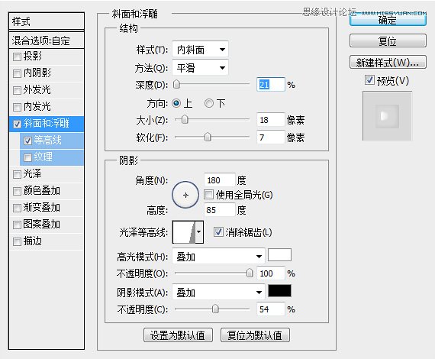Select the 样式 styles header item

tap(47, 21)
